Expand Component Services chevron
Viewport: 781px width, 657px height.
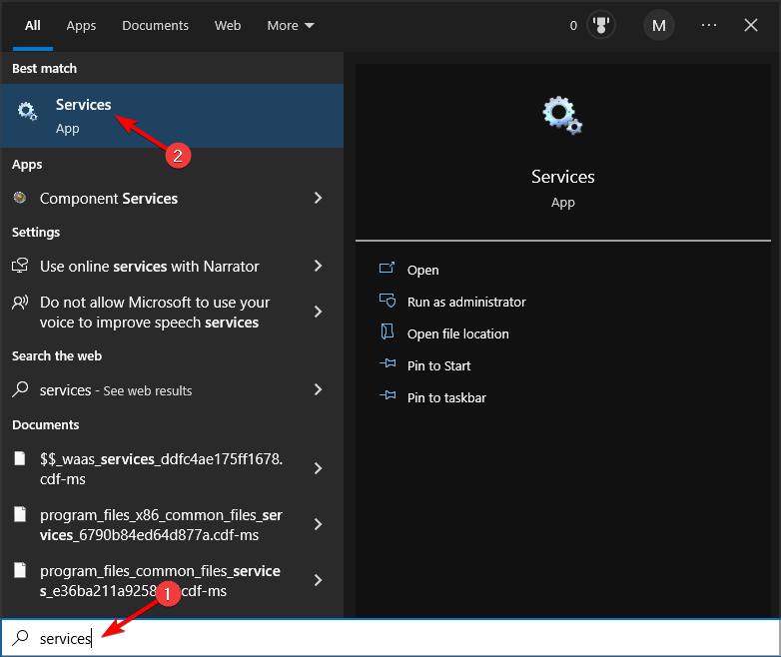(x=318, y=198)
